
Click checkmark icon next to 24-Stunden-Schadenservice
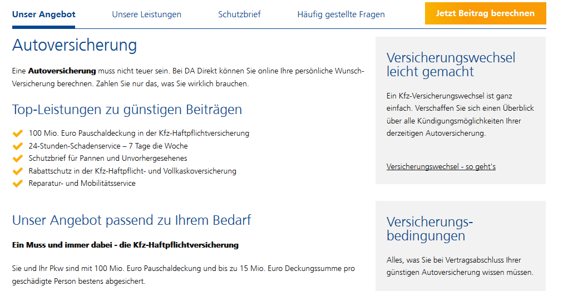point(17,146)
